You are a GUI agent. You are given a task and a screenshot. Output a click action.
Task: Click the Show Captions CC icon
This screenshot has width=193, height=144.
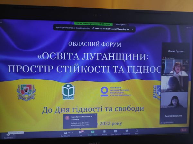click(115, 131)
